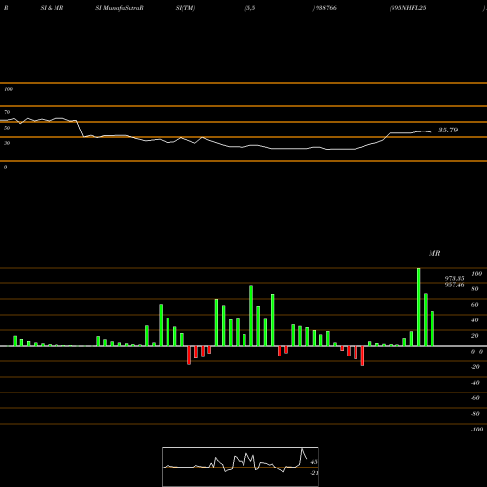Click the -60 label on MR axis
The image size is (487, 487).
tap(475, 398)
